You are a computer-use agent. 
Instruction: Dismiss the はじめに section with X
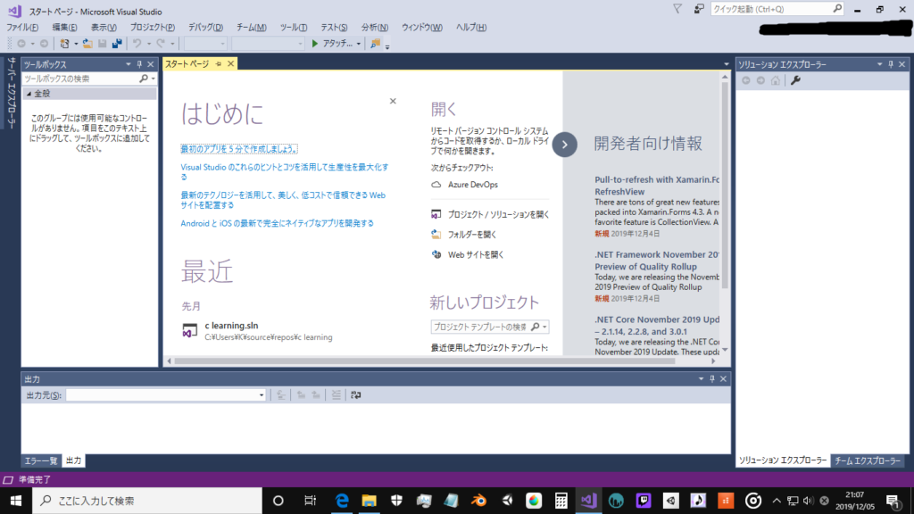point(393,101)
